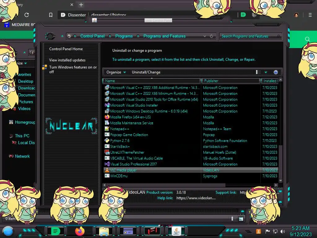Open the clock showing 5:23 AM
317x238 pixels.
tap(300, 231)
